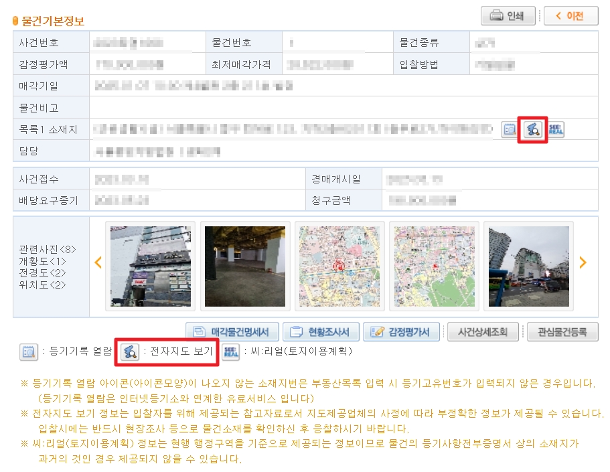Viewport: 610px width, 472px height.
Task: Click the 관심물건등록 button
Action: pyautogui.click(x=562, y=331)
